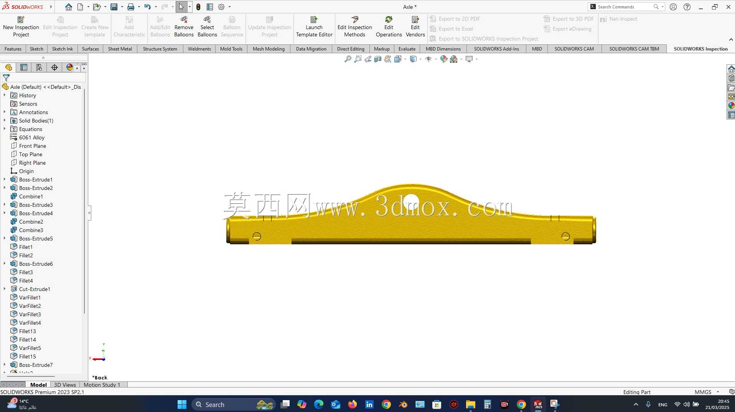
Task: Open the Options gear dropdown arrow
Action: tap(229, 7)
